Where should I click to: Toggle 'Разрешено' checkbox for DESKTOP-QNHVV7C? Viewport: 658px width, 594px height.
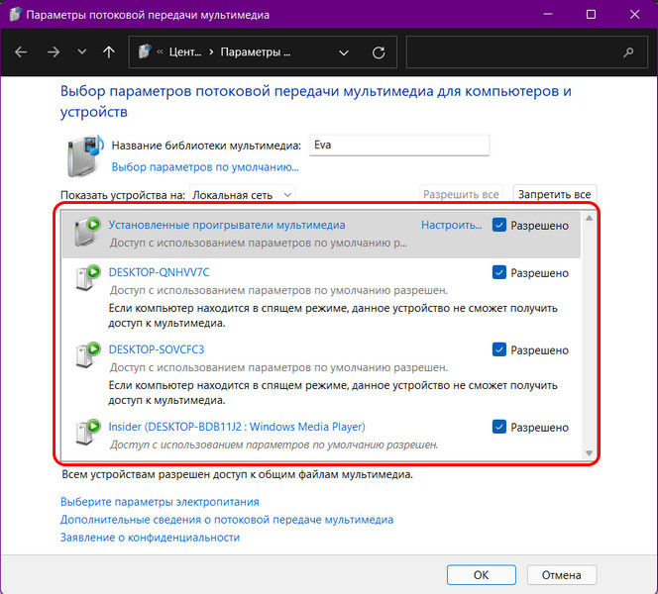499,272
